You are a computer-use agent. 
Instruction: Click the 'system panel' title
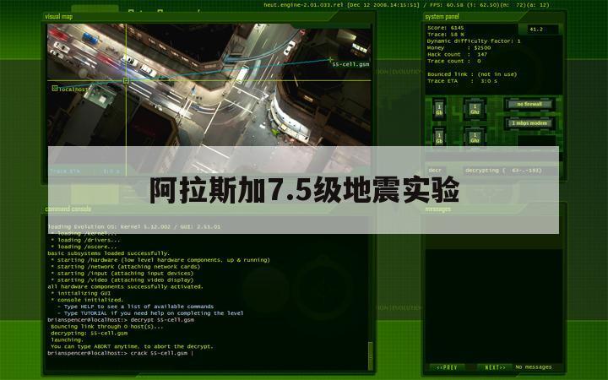coord(442,16)
